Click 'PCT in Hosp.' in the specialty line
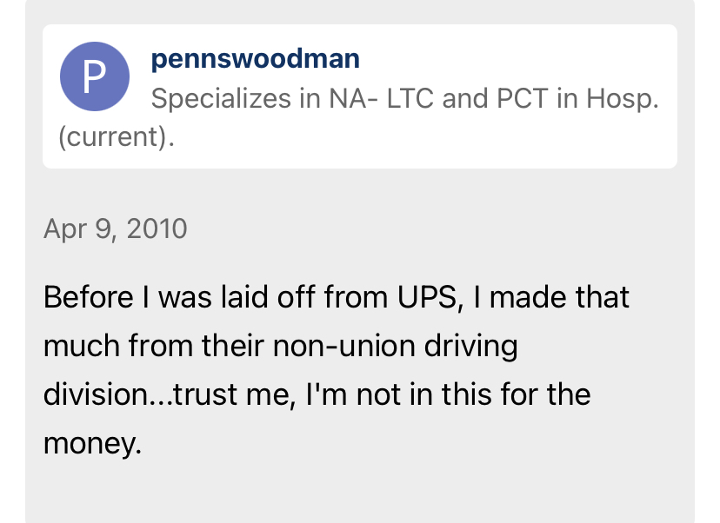 (x=577, y=98)
